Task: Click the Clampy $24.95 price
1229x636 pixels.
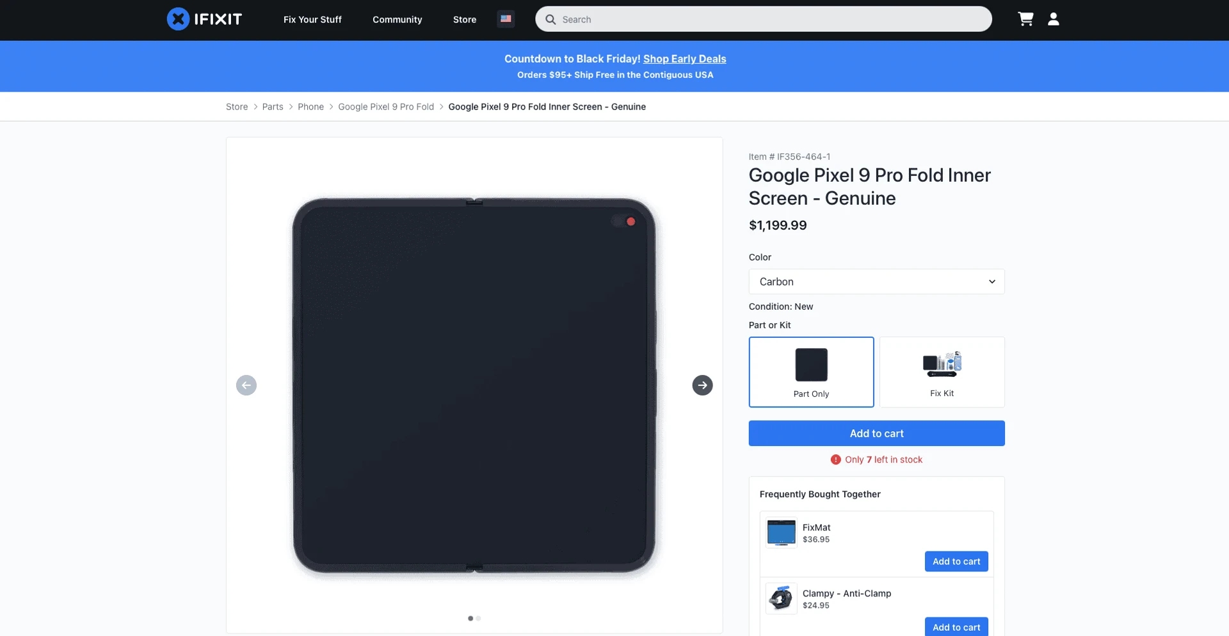Action: [816, 605]
